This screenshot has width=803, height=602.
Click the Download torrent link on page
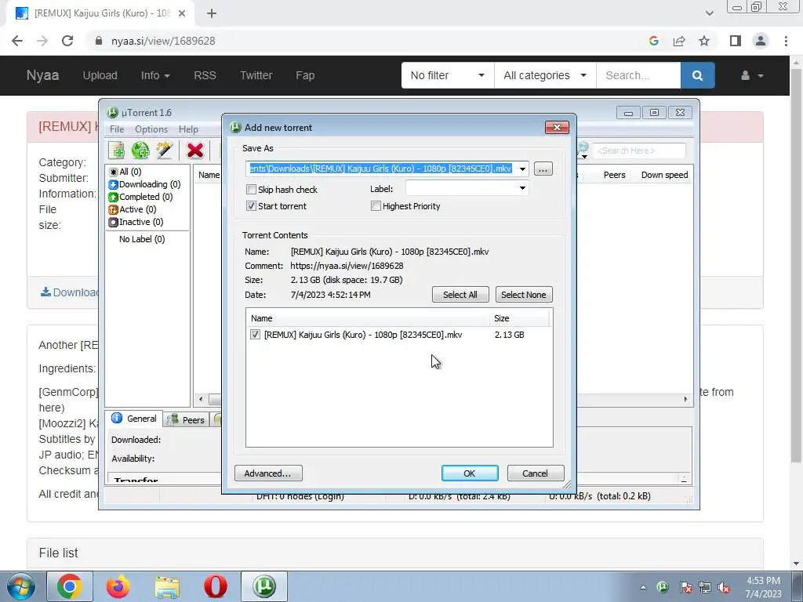[x=69, y=292]
